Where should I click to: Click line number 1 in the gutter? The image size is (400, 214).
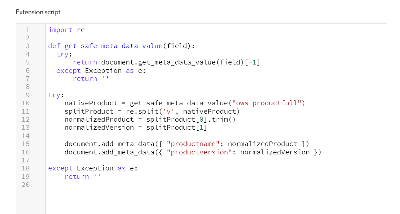click(x=28, y=30)
